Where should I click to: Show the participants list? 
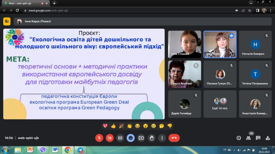248,138
